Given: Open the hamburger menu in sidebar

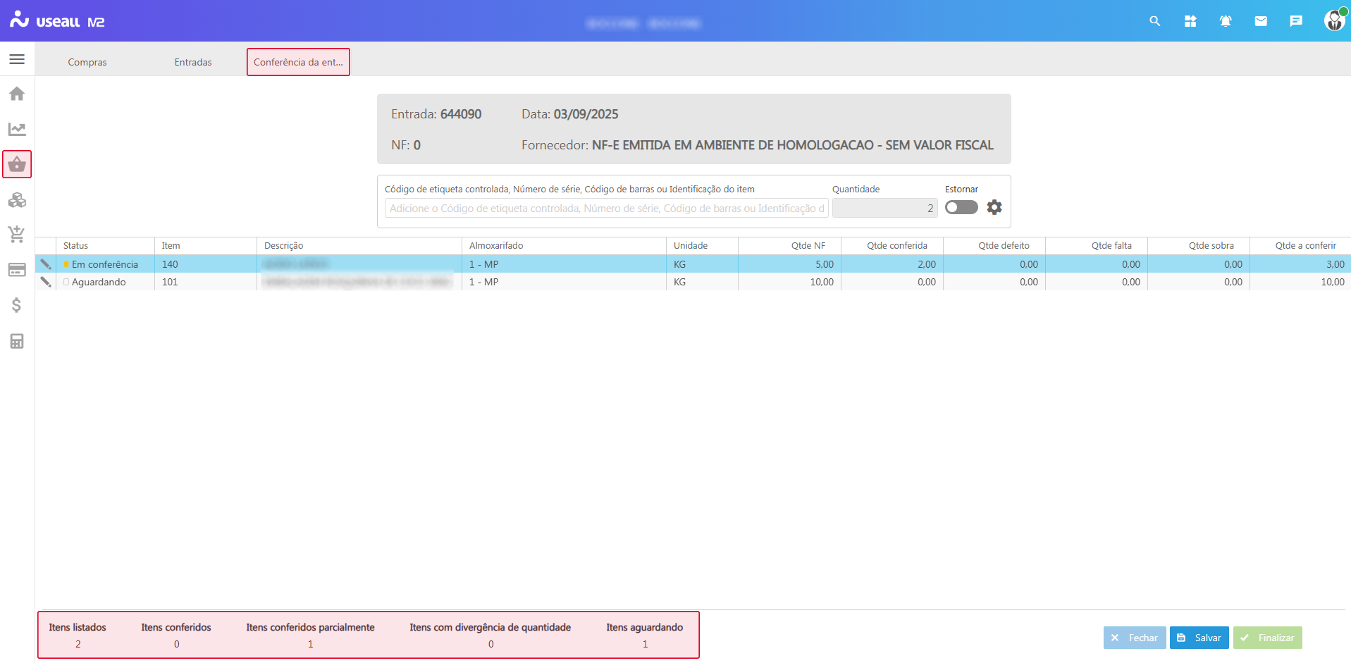Looking at the screenshot, I should tap(17, 59).
